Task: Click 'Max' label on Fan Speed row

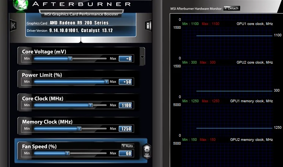Action: (x=113, y=153)
